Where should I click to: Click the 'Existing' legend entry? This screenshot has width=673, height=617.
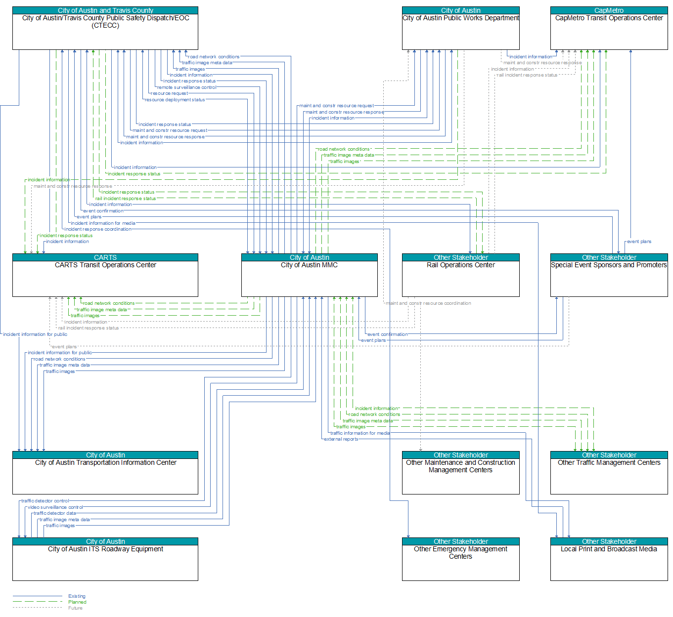(x=77, y=596)
